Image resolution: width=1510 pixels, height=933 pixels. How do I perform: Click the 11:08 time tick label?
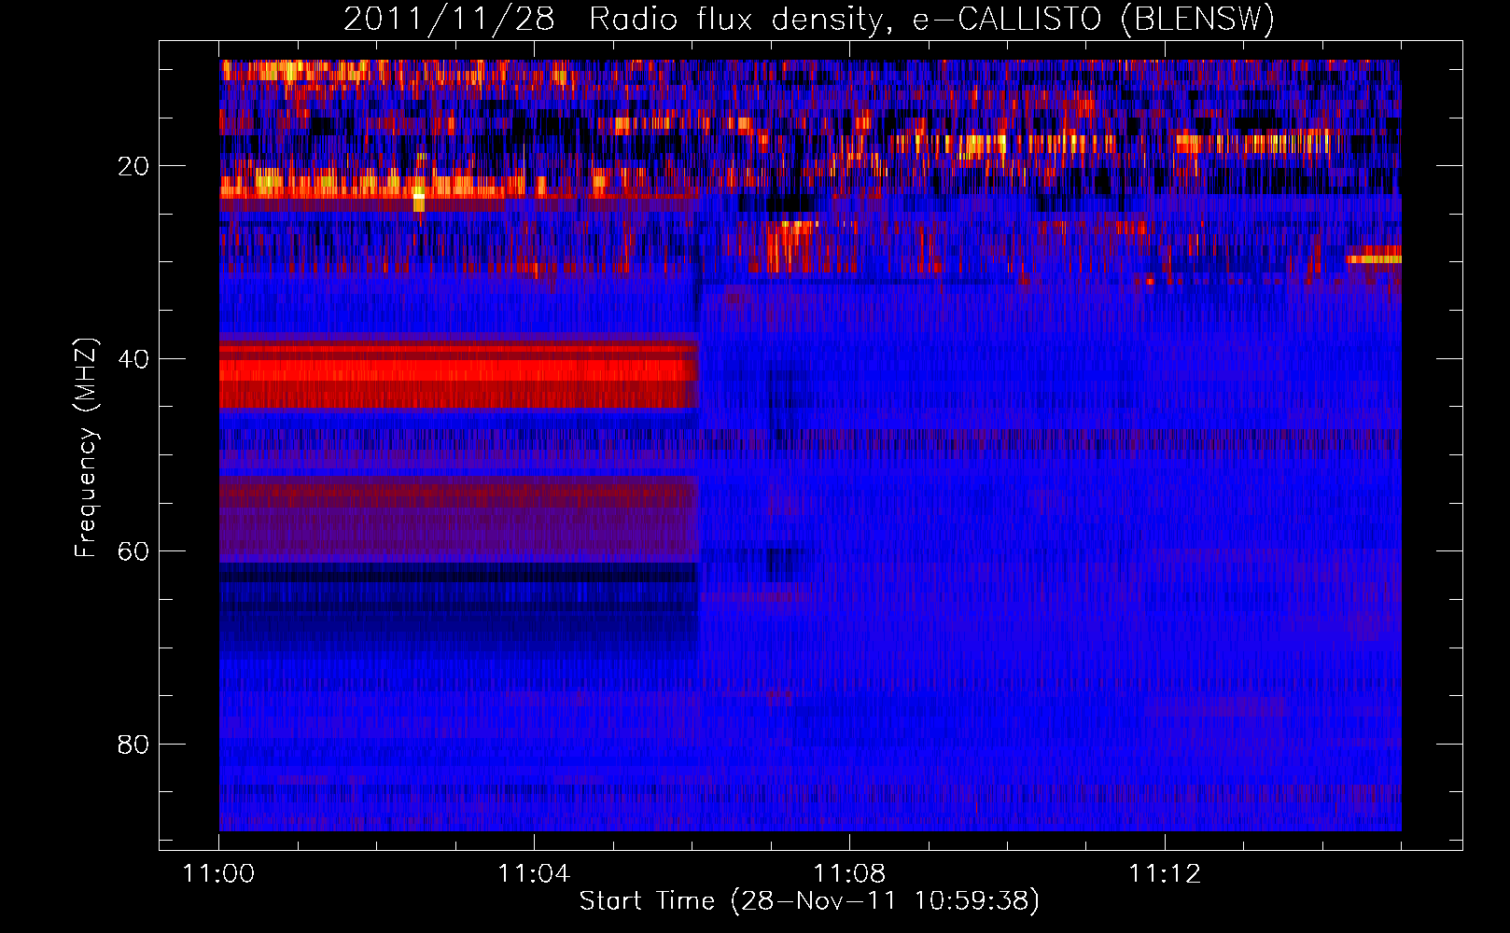[849, 873]
